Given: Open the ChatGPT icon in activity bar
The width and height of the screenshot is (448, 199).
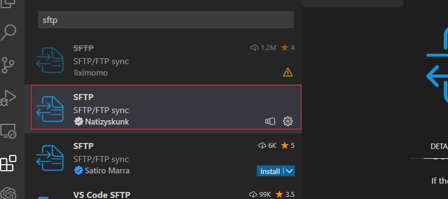Looking at the screenshot, I should pos(8,193).
